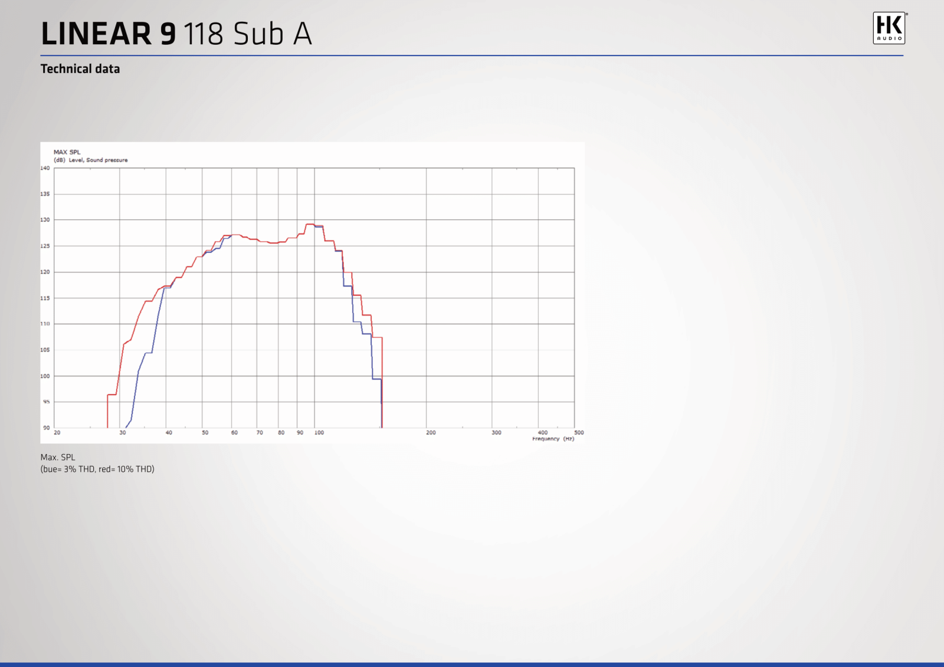Click the 130 dB y-axis label
Screen dimensions: 944x667
pos(45,220)
